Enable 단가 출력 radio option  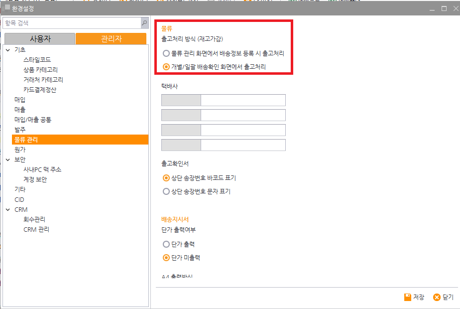166,244
